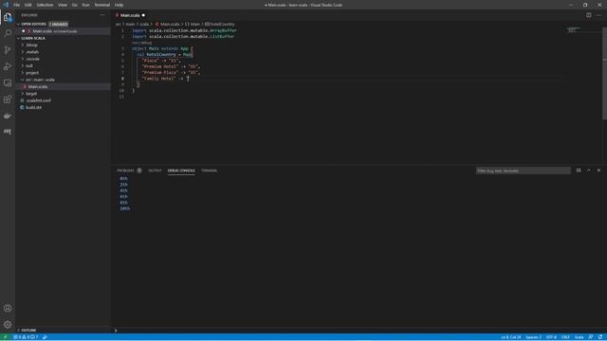607x341 pixels.
Task: Collapse the src/main/scala folder
Action: click(x=40, y=80)
